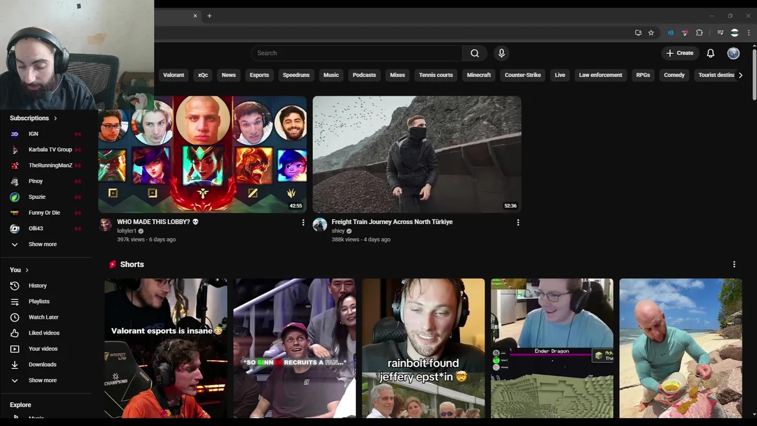This screenshot has width=757, height=426.
Task: Open the Shorts shelf options menu
Action: coord(734,264)
